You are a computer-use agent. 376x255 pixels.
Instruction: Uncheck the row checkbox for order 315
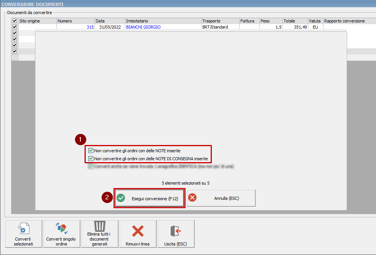click(15, 27)
